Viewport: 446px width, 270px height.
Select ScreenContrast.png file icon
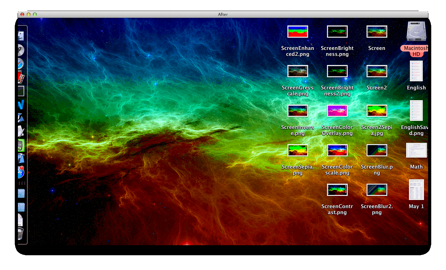coord(337,190)
